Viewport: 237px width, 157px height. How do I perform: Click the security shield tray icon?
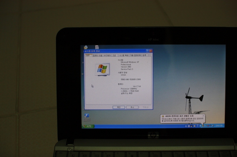[203, 126]
